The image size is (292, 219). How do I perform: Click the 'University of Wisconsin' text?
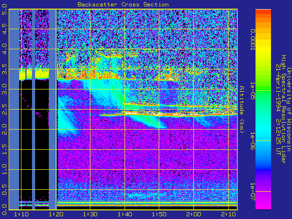(x=289, y=109)
